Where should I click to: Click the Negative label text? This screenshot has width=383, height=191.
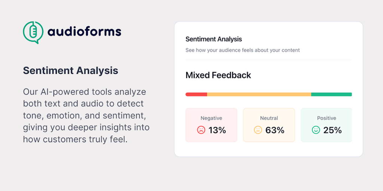tap(211, 118)
